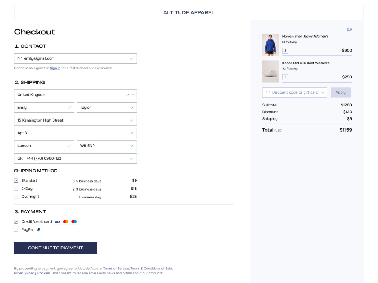
Task: Click the PayPal logo icon
Action: [x=39, y=230]
